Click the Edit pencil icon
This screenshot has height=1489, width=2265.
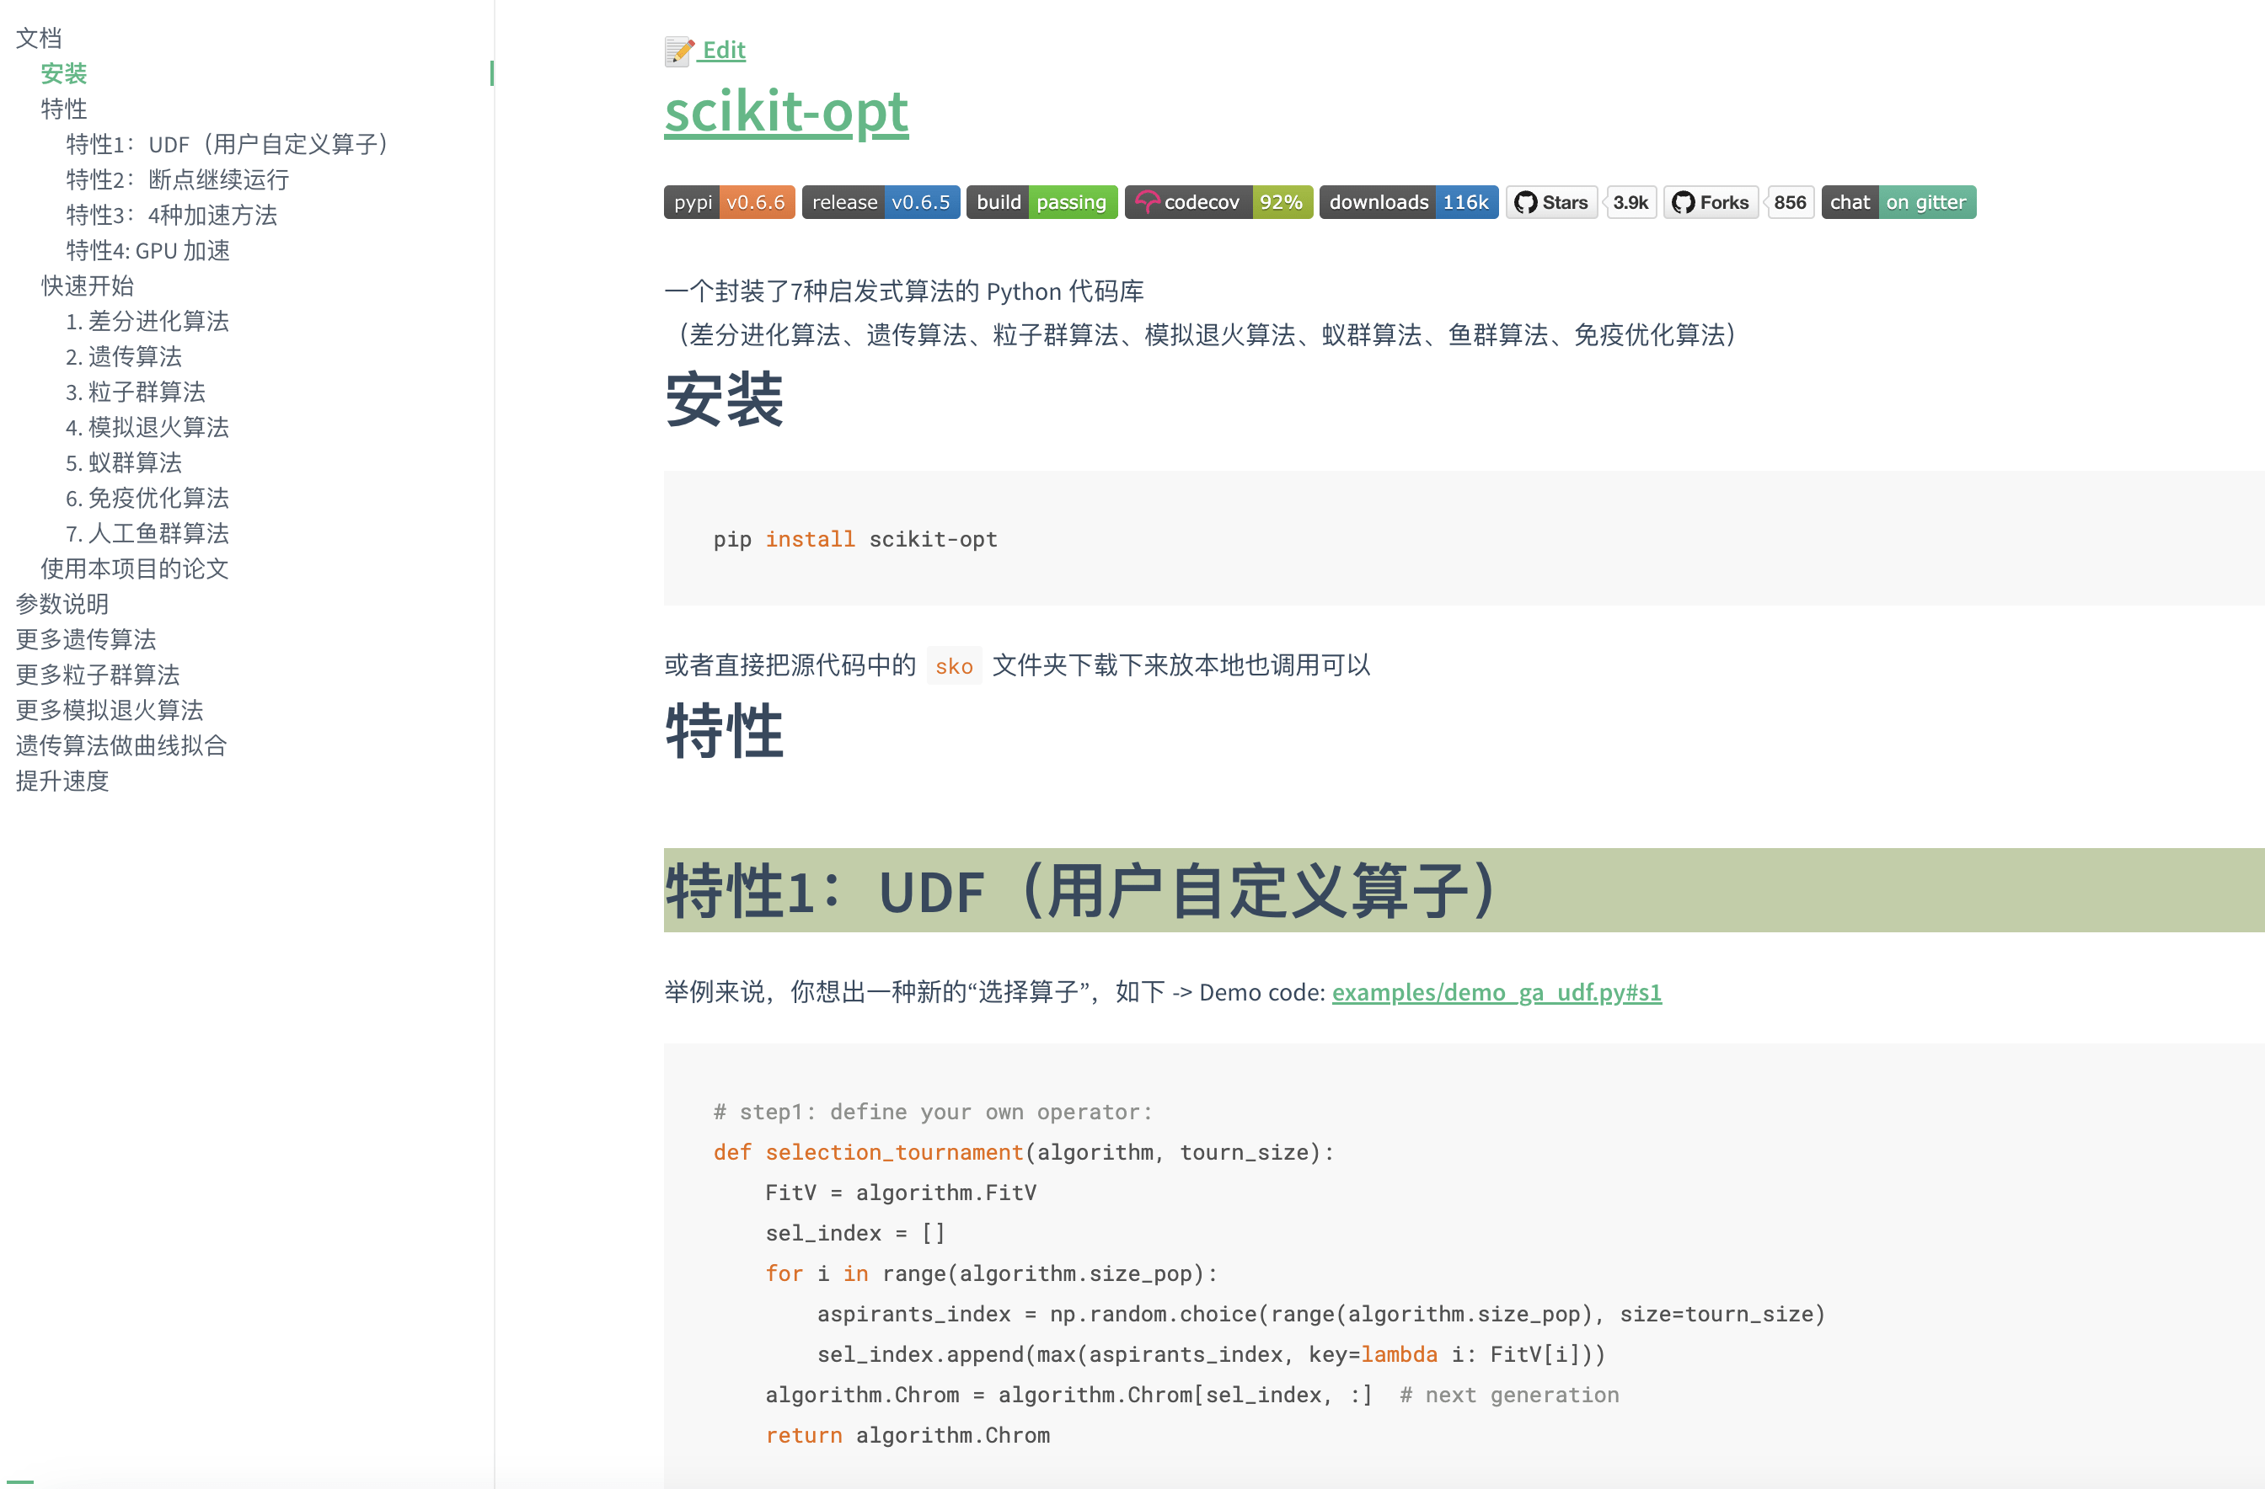tap(679, 51)
